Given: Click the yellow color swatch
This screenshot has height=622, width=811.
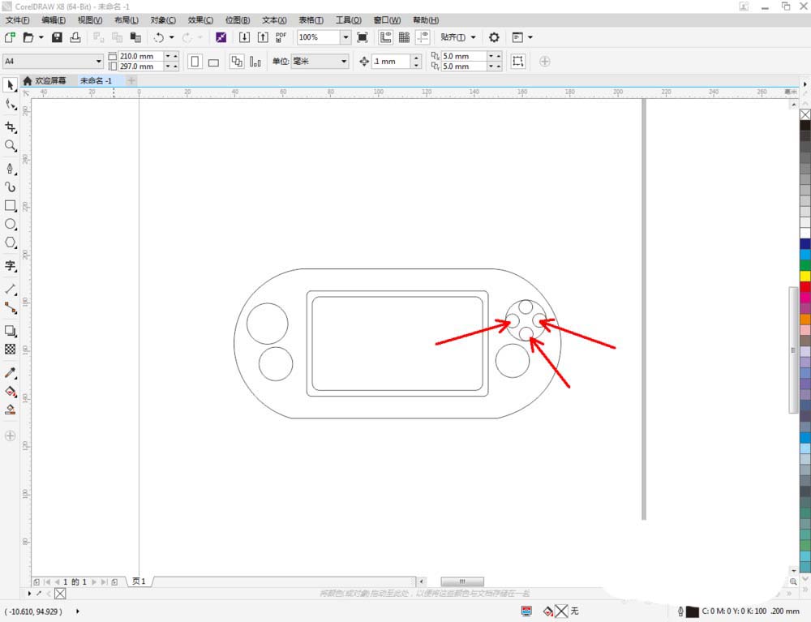Looking at the screenshot, I should coord(805,276).
